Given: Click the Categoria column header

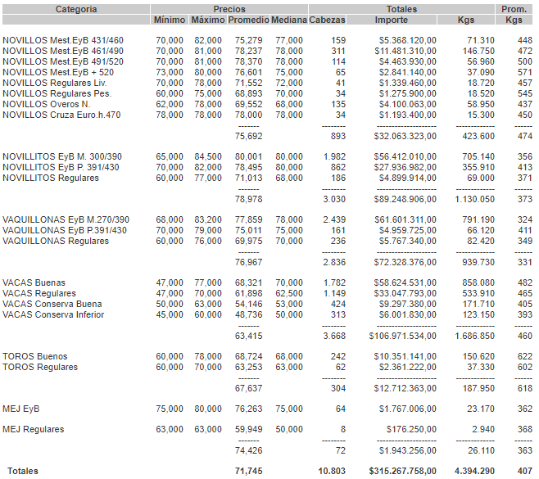Looking at the screenshot, I should click(x=76, y=9).
